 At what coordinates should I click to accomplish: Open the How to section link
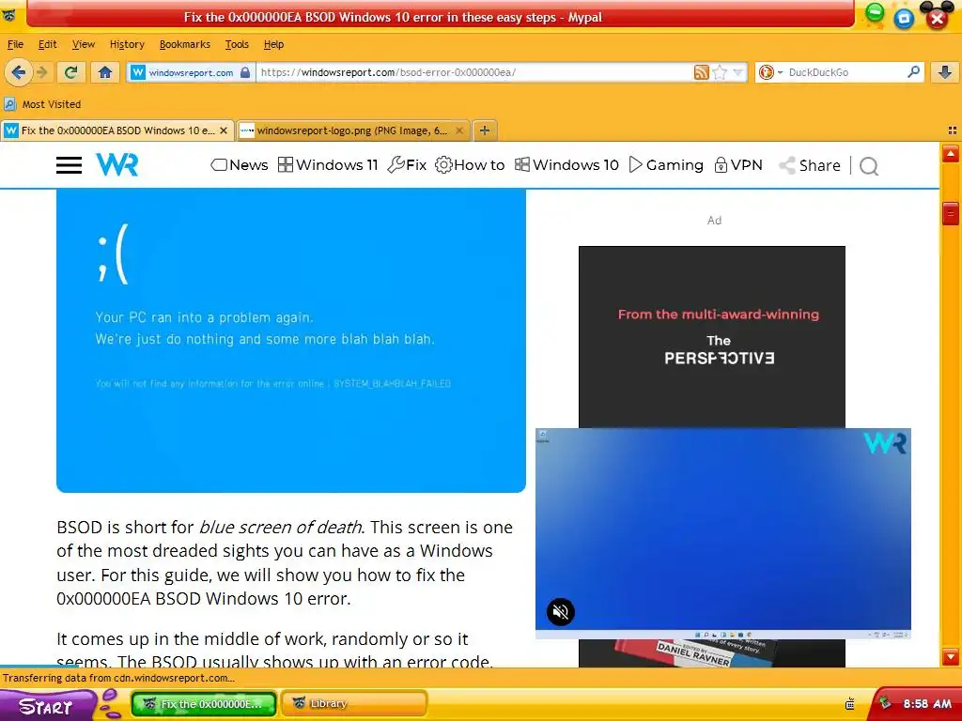click(x=470, y=165)
